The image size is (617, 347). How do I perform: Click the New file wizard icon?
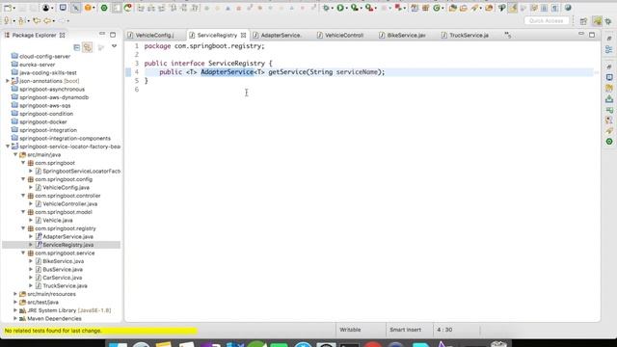[x=8, y=8]
